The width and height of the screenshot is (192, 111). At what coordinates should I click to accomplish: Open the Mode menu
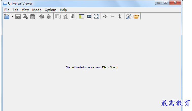[37, 10]
